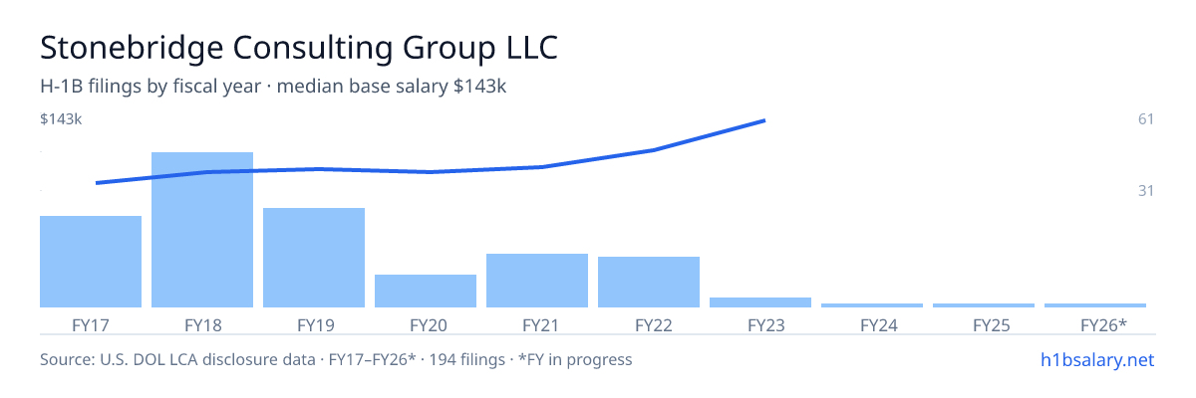1196x398 pixels.
Task: Click the median base salary subtitle
Action: (x=273, y=87)
